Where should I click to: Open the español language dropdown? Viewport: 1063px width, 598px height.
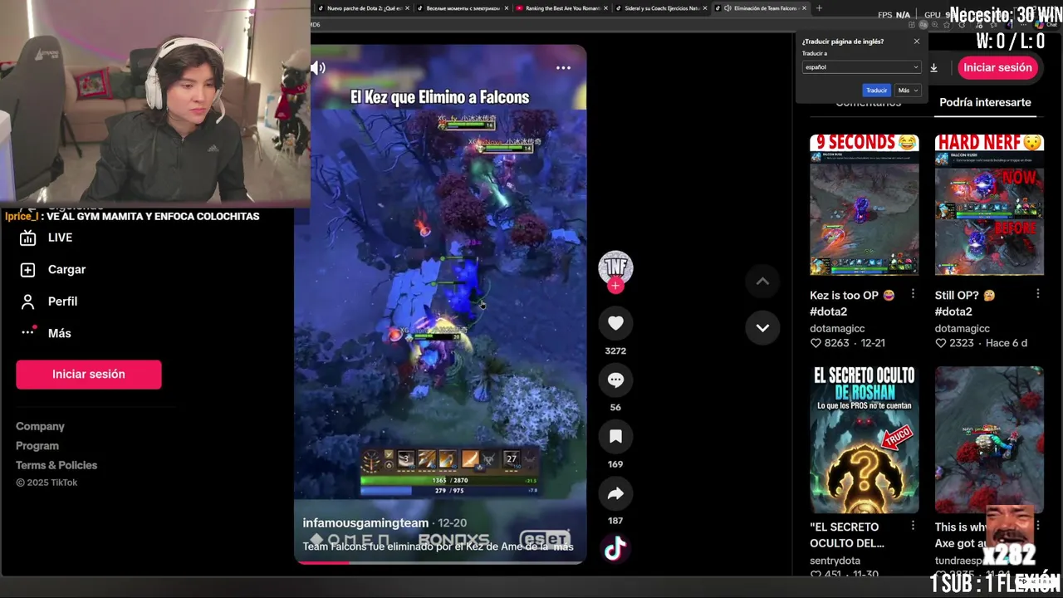tap(861, 67)
